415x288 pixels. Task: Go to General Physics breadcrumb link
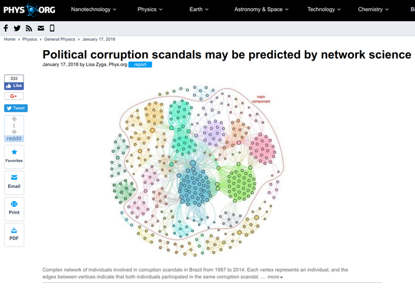[x=59, y=39]
